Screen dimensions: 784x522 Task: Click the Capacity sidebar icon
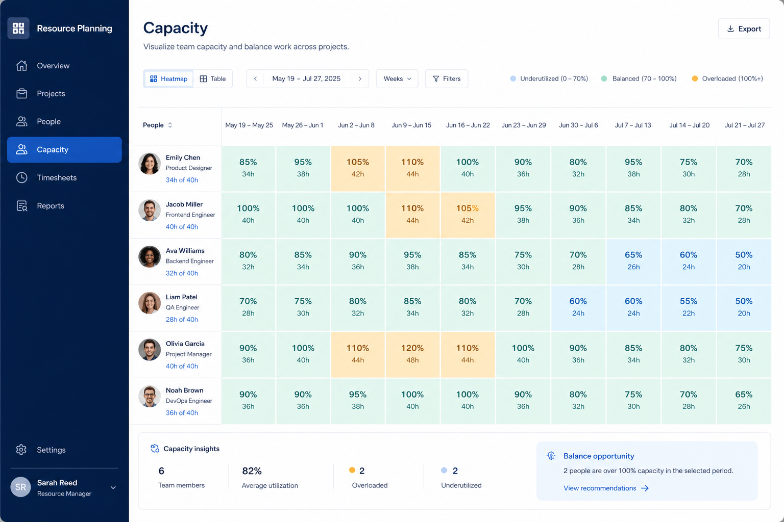[21, 149]
